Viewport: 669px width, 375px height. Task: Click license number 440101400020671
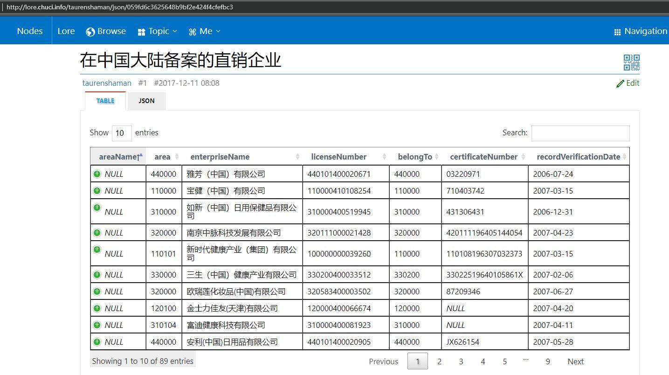coord(339,174)
